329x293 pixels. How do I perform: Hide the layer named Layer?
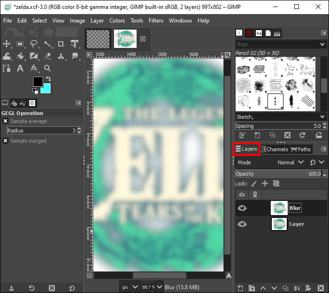pos(242,224)
